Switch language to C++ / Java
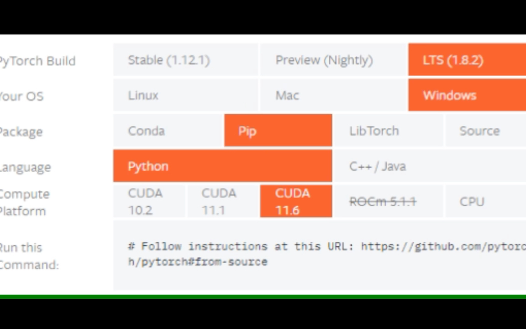This screenshot has width=526, height=329. (430, 166)
